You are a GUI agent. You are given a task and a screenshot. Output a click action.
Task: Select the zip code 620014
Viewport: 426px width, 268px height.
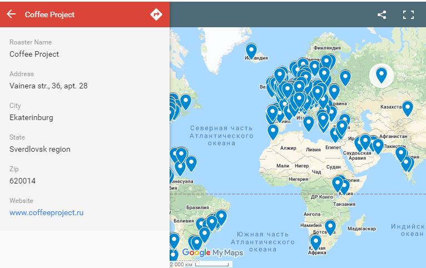point(23,181)
